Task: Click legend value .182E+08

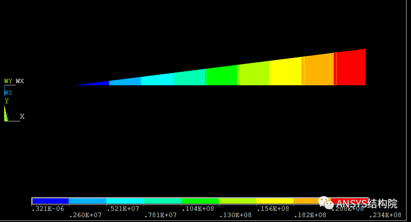Action: (310, 215)
